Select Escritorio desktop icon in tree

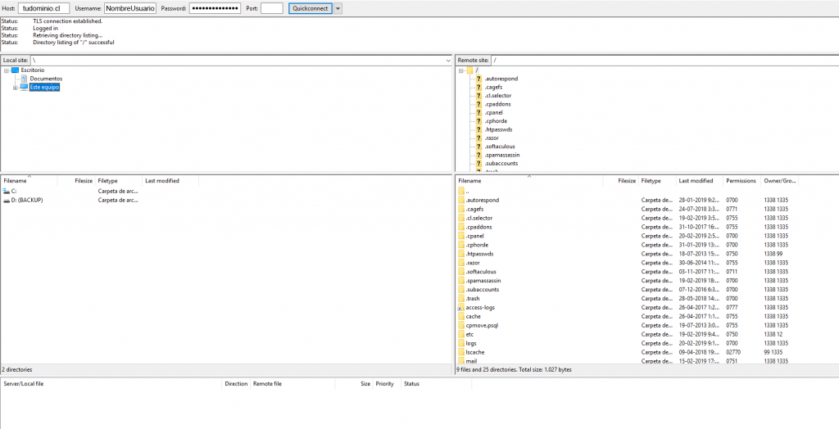click(15, 70)
